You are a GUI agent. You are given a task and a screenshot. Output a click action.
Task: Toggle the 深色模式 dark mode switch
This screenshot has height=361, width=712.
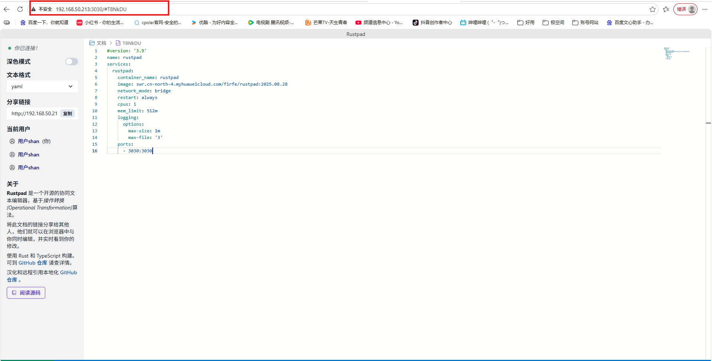coord(72,62)
